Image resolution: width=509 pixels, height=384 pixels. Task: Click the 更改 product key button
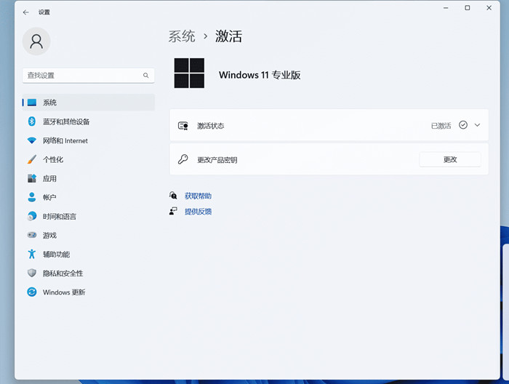[450, 159]
